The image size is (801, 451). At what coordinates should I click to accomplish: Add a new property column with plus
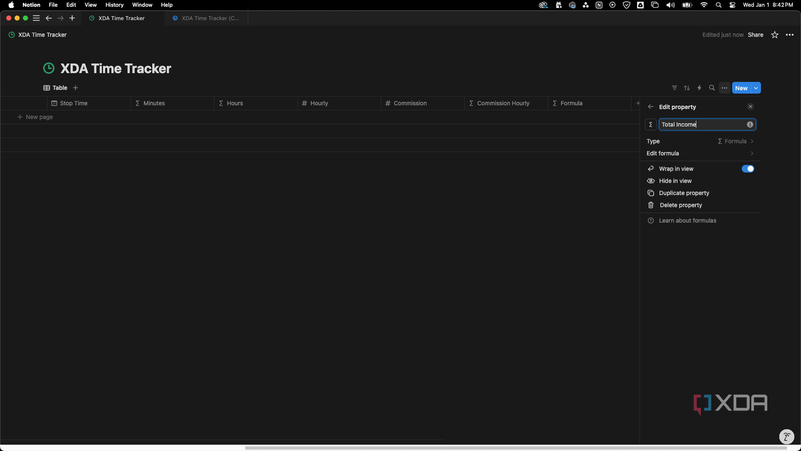pyautogui.click(x=638, y=103)
